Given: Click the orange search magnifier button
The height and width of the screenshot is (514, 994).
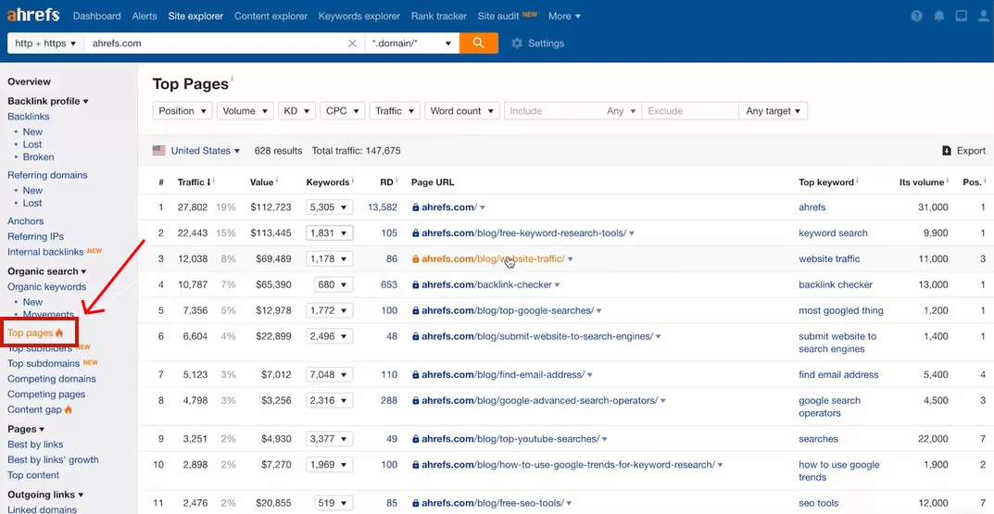Looking at the screenshot, I should pos(479,44).
